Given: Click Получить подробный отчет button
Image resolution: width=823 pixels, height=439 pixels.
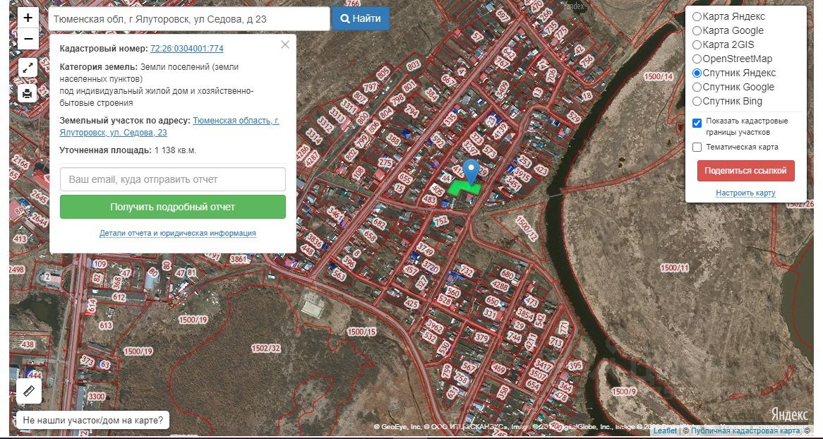Looking at the screenshot, I should point(172,207).
